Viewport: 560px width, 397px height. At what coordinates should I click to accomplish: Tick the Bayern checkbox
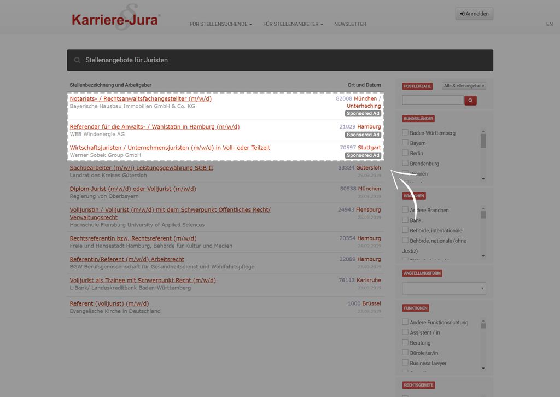(405, 143)
